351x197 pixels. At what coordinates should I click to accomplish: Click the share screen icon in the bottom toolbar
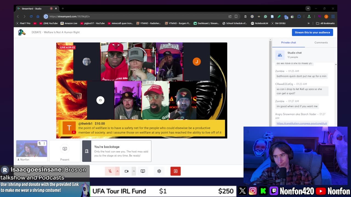click(x=143, y=171)
